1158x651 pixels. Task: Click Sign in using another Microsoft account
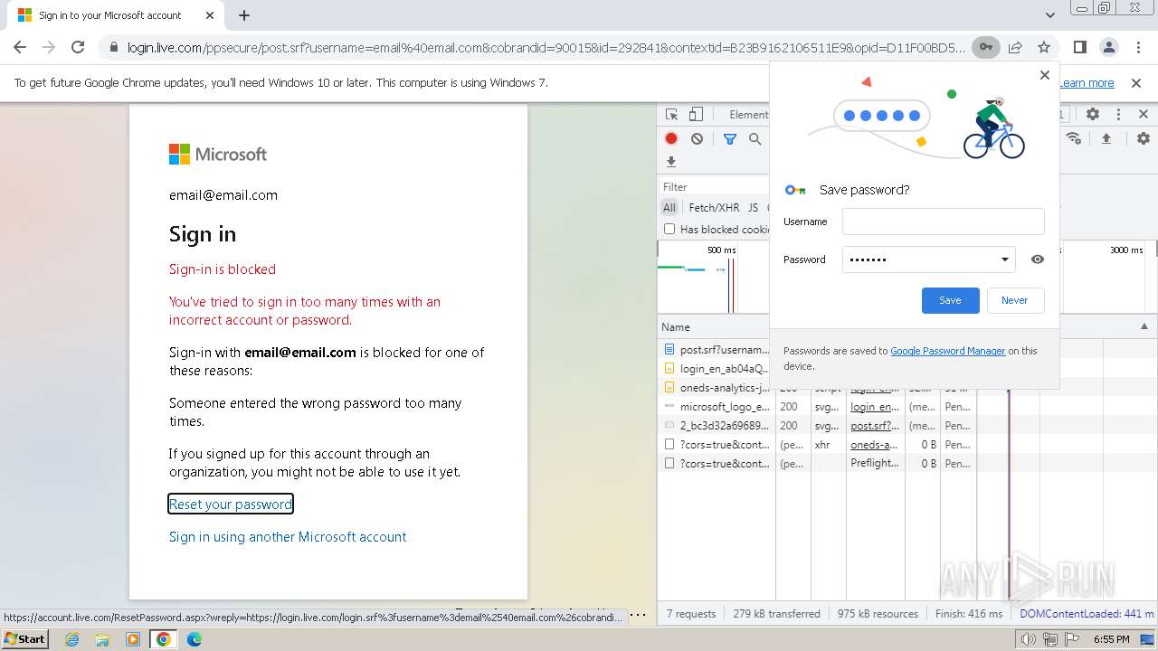[288, 537]
